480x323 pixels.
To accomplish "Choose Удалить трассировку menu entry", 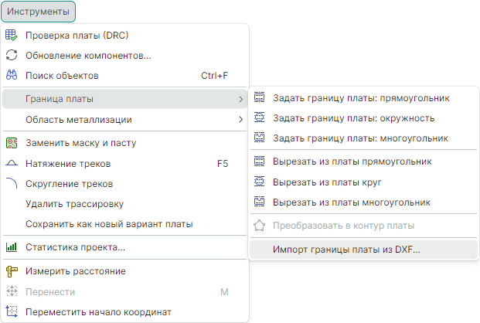I will point(74,204).
